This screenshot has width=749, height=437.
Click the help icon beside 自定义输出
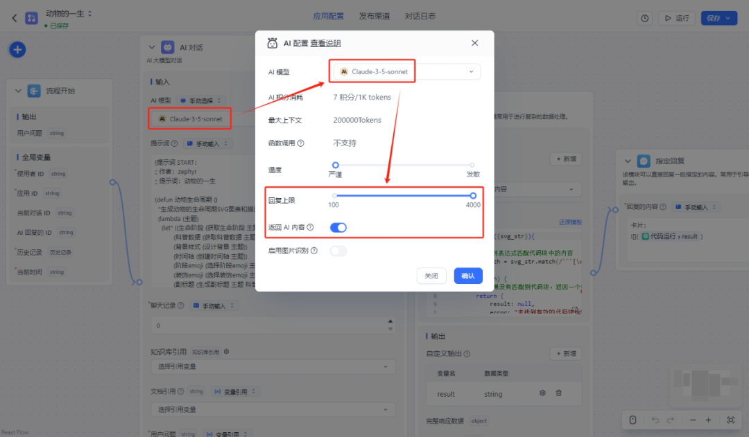pyautogui.click(x=467, y=353)
